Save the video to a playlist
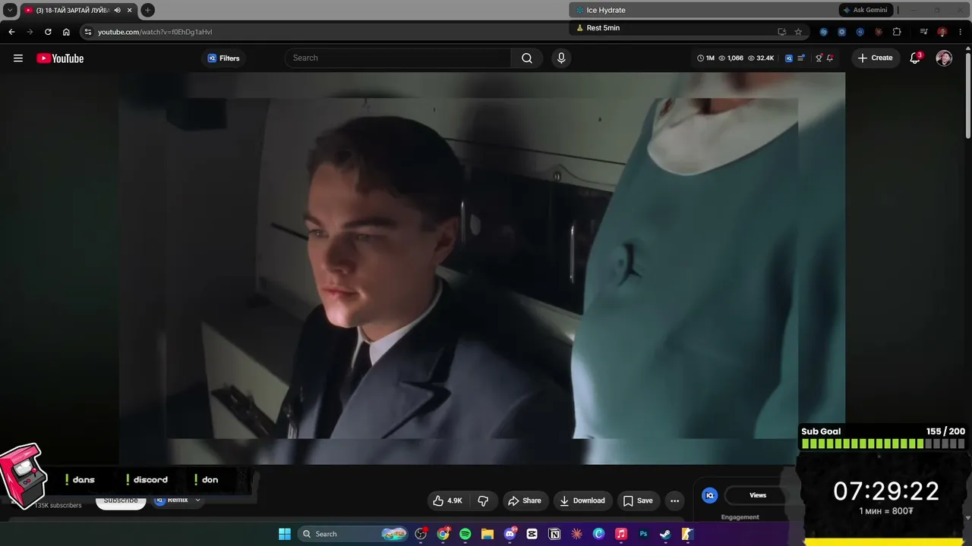972x546 pixels. click(x=638, y=500)
